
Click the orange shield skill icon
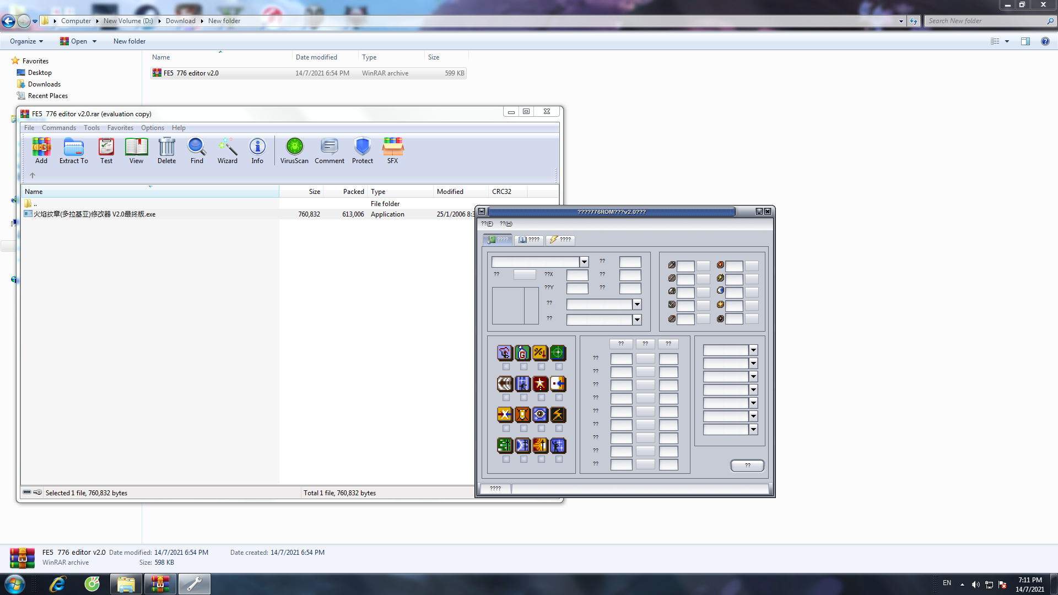[522, 414]
